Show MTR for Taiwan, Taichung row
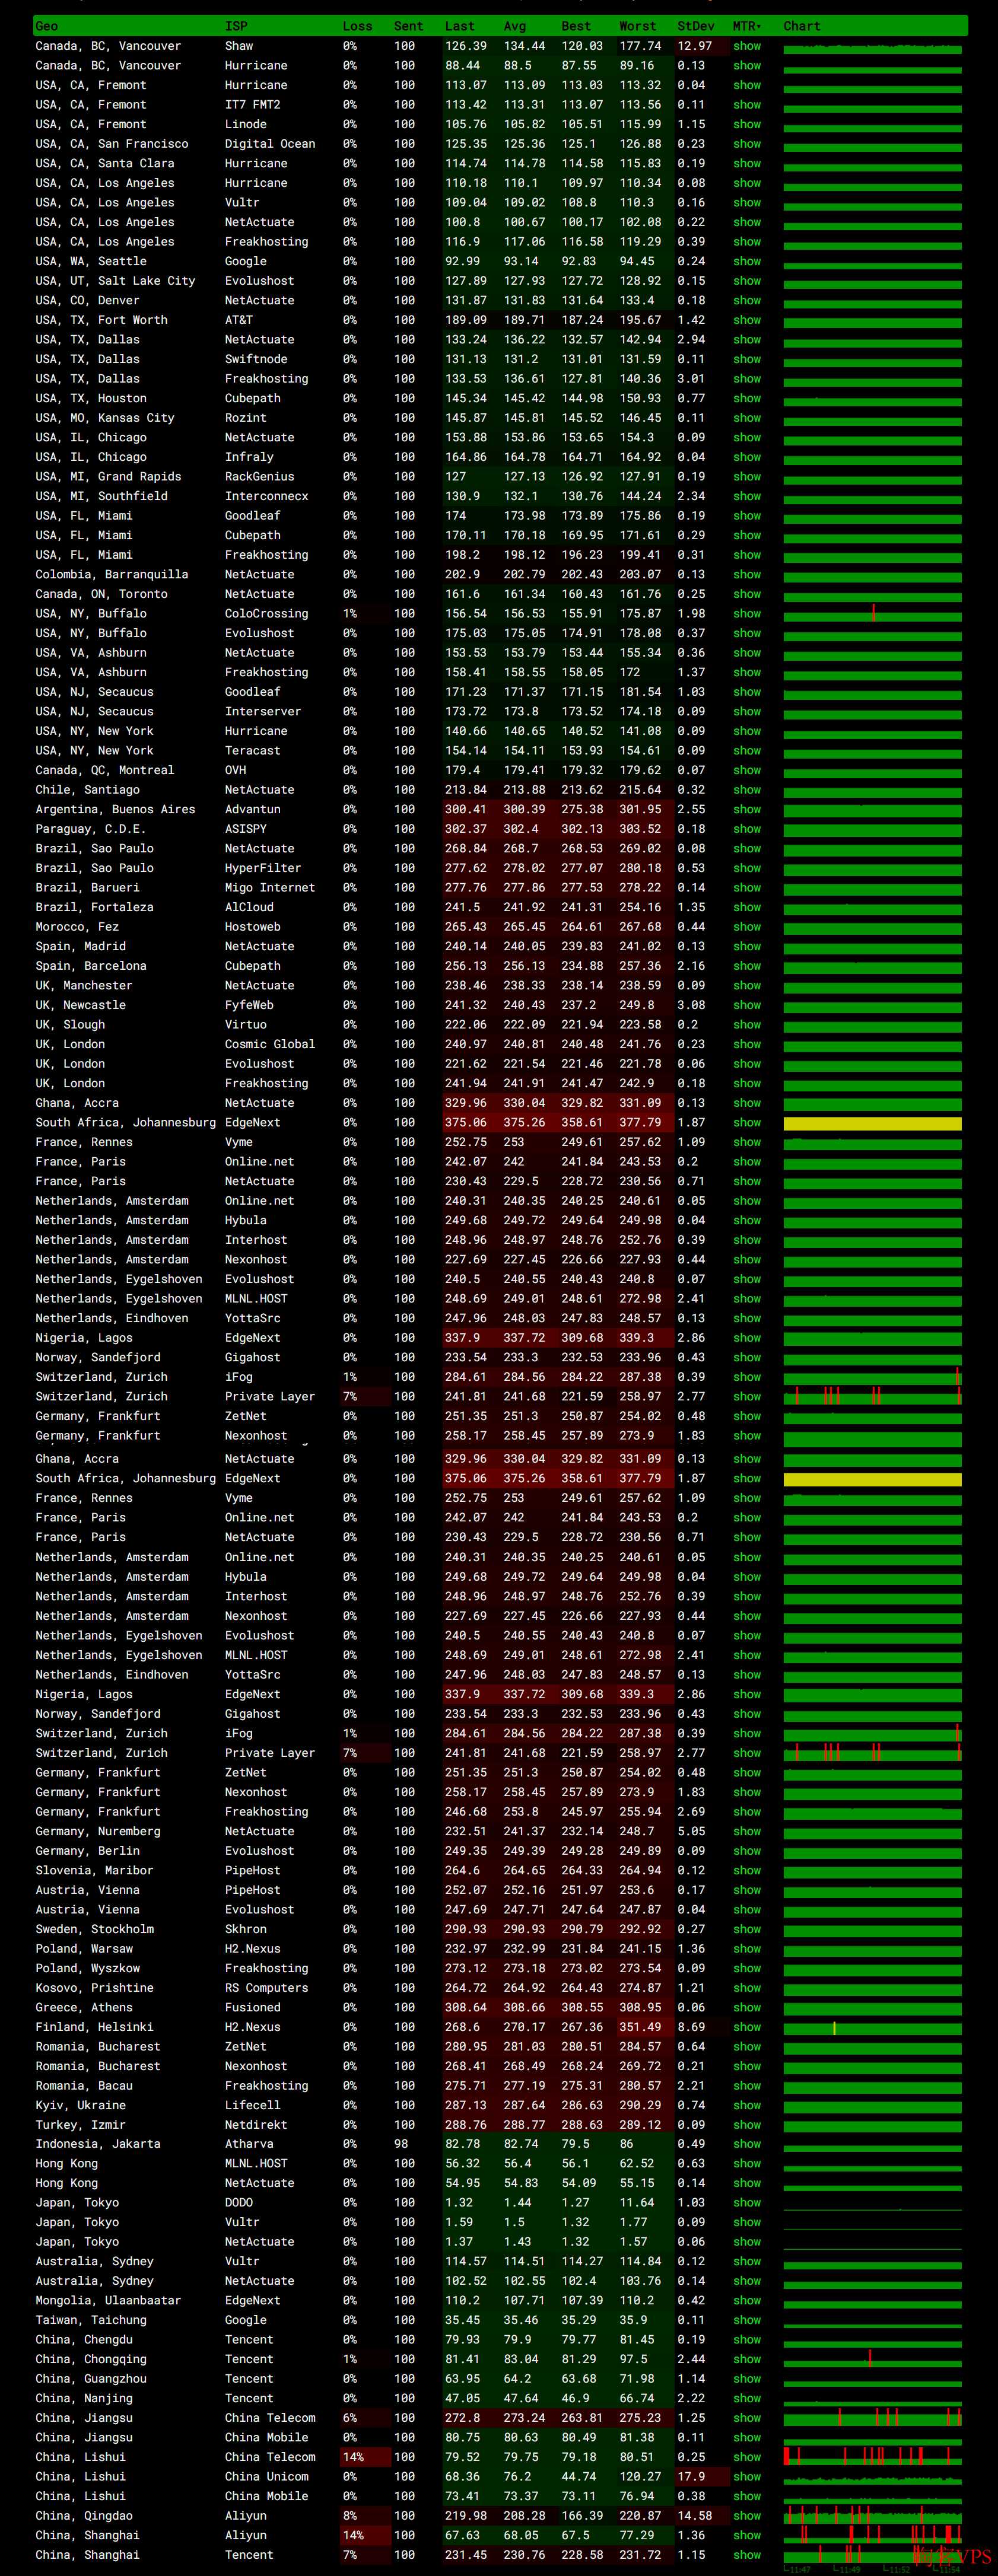This screenshot has width=998, height=2576. tap(747, 2320)
